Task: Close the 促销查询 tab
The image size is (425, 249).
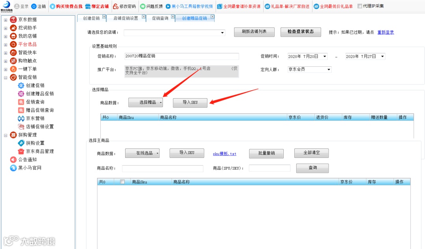Action: point(173,17)
